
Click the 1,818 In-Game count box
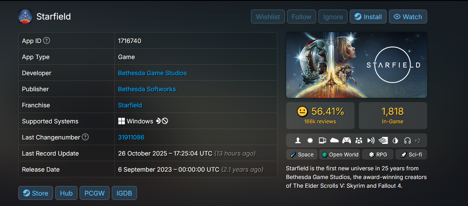[x=393, y=115]
